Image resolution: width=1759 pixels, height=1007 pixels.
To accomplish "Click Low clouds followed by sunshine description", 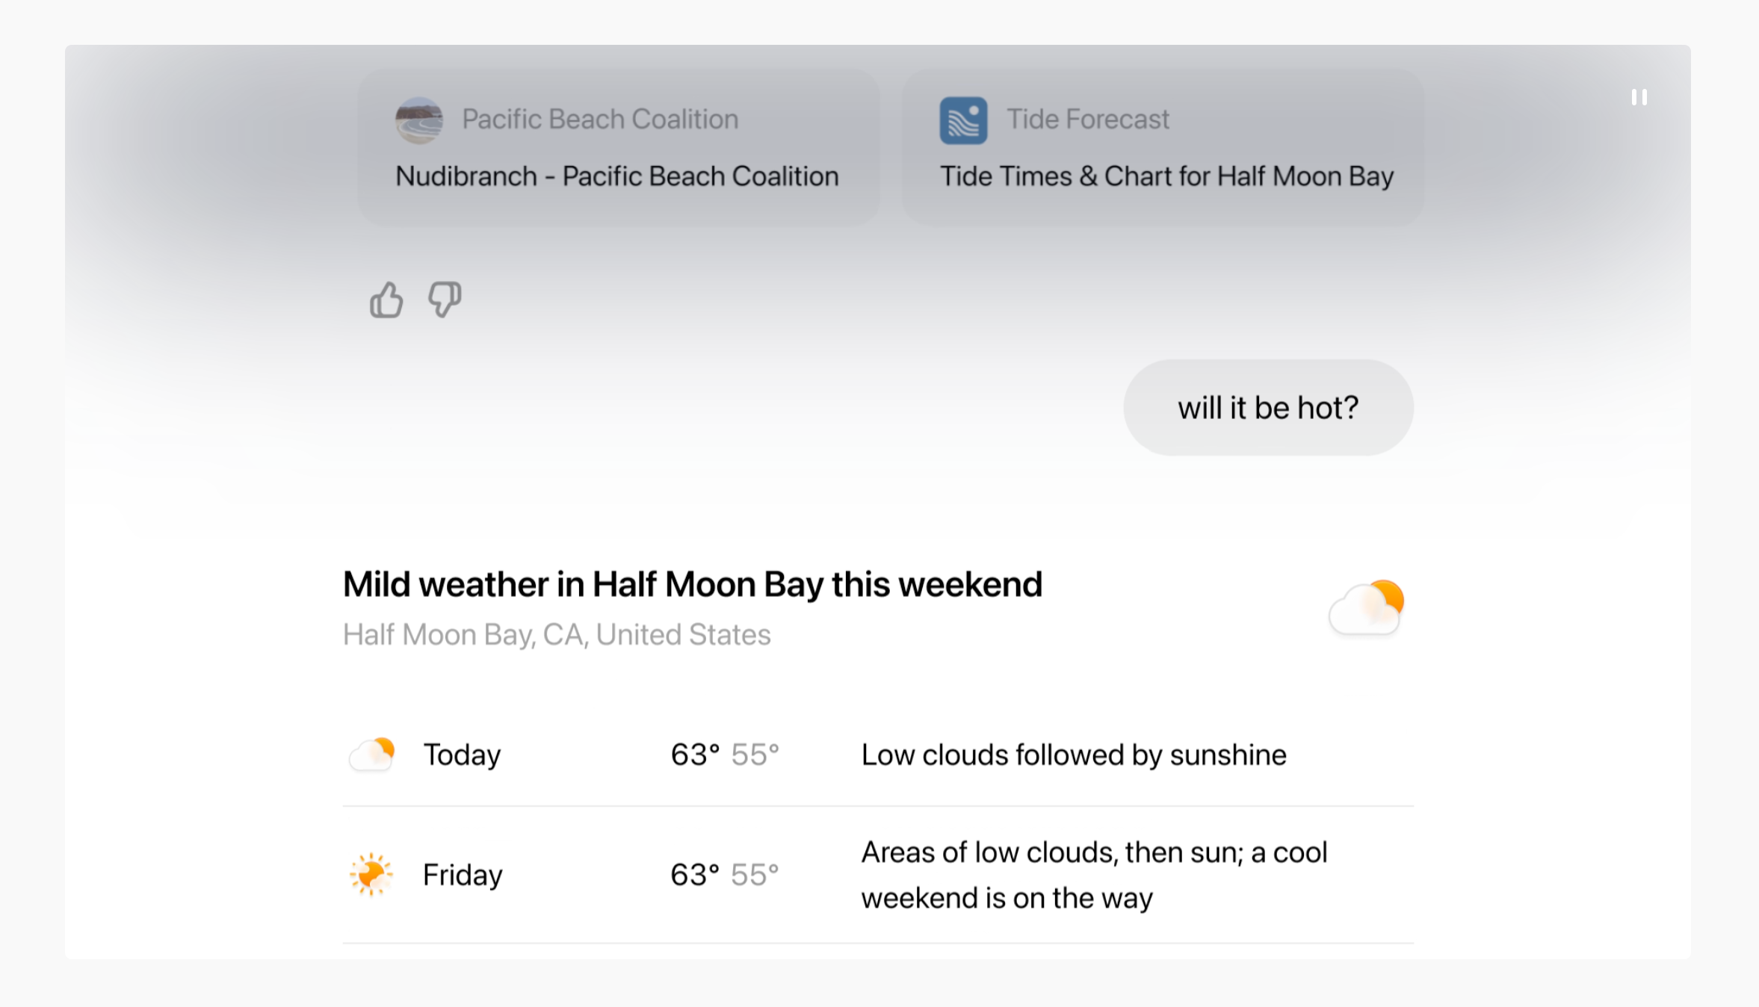I will coord(1074,755).
